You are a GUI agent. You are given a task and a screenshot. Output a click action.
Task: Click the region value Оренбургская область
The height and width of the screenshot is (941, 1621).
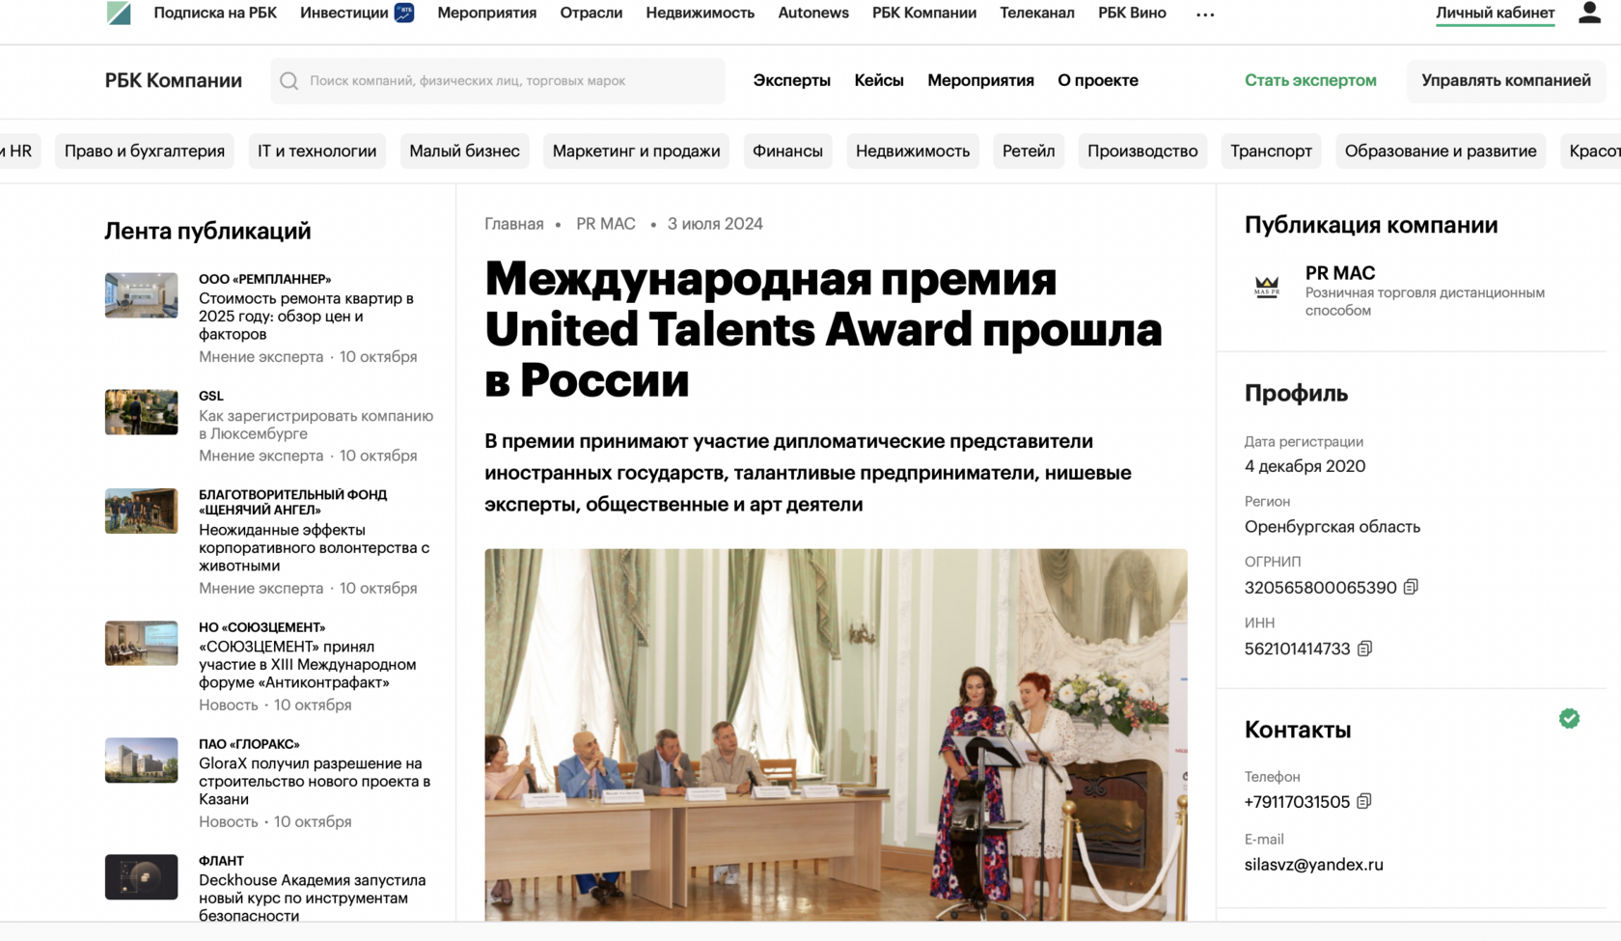click(x=1333, y=527)
